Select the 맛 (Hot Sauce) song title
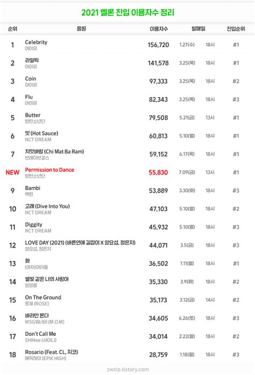The image size is (255, 375). click(41, 133)
